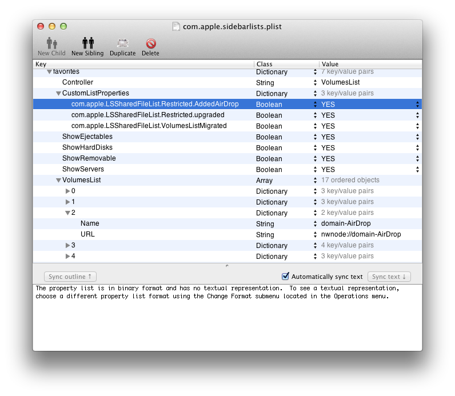Open class popup for URL row
455x396 pixels.
[315, 234]
